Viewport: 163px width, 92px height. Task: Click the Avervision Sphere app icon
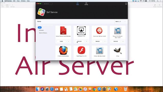point(99,31)
